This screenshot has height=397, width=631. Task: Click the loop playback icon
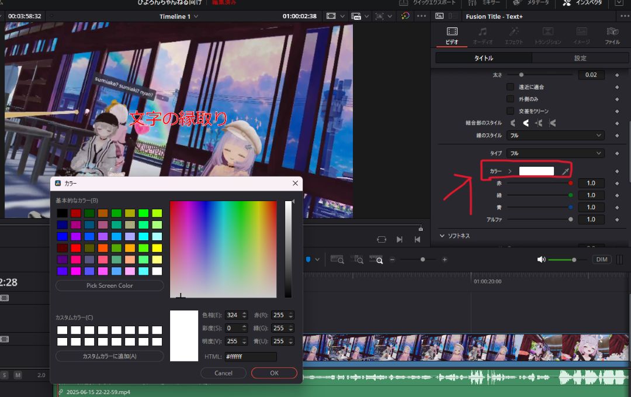pos(382,239)
